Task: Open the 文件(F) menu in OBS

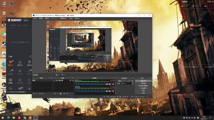Action: [x=35, y=18]
